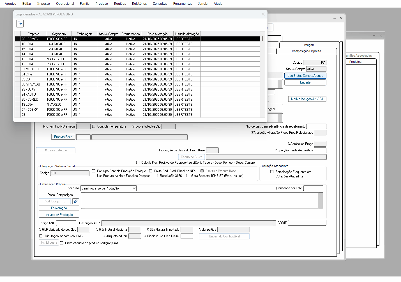Focus the Código ANP input field
Viewport: 401px width, 282px height.
(66, 223)
